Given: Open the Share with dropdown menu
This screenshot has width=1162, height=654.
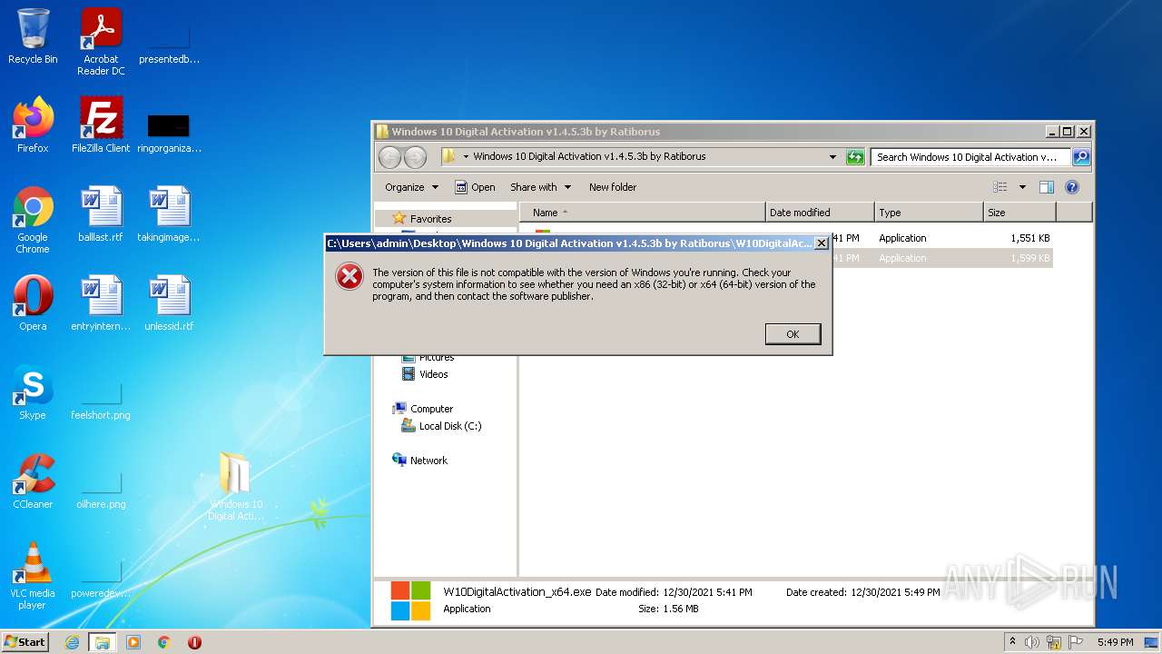Looking at the screenshot, I should tap(541, 187).
